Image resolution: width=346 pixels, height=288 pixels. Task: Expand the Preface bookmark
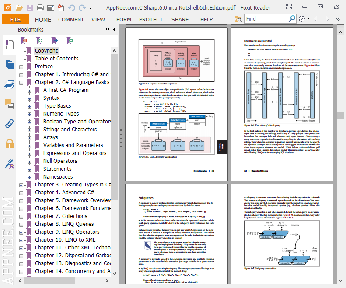[21, 67]
